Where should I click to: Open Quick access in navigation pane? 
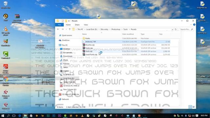67,35
